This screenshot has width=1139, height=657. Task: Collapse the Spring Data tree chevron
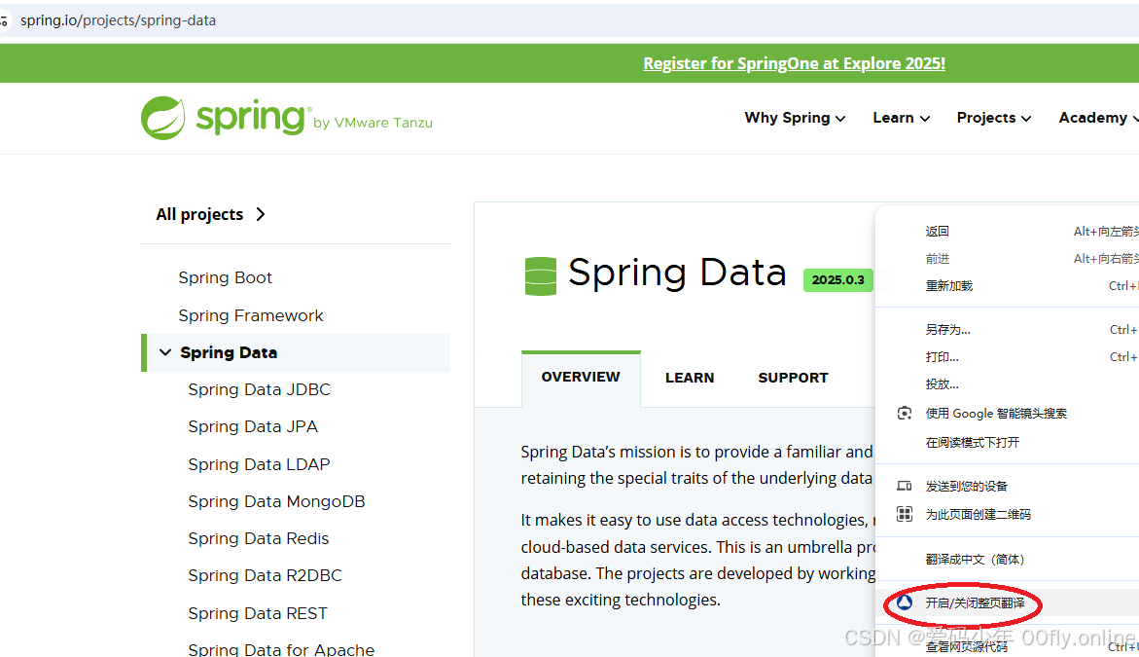point(165,352)
